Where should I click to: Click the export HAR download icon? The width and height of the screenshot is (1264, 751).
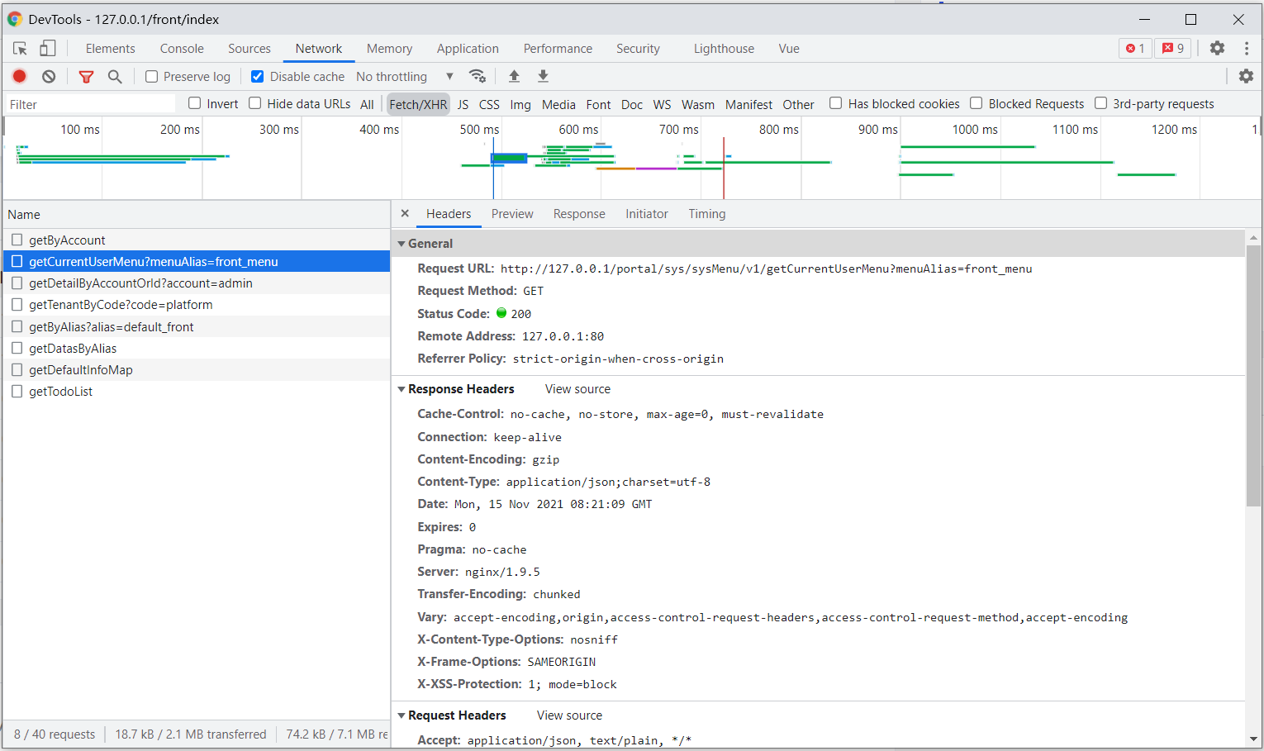[543, 76]
